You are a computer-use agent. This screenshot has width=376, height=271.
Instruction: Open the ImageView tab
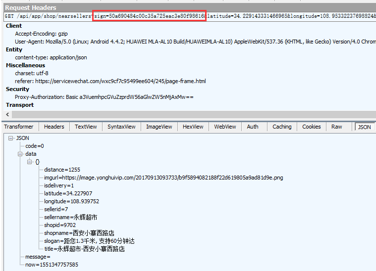[159, 127]
